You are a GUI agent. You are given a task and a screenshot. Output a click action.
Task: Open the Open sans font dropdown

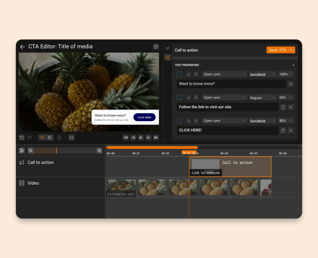point(225,74)
